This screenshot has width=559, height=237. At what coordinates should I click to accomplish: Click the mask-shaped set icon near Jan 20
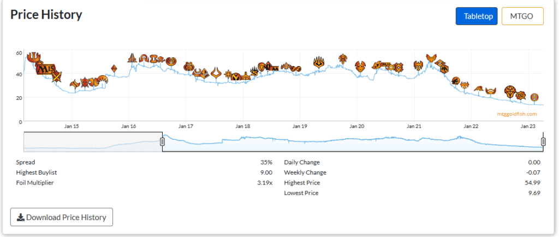coord(360,66)
